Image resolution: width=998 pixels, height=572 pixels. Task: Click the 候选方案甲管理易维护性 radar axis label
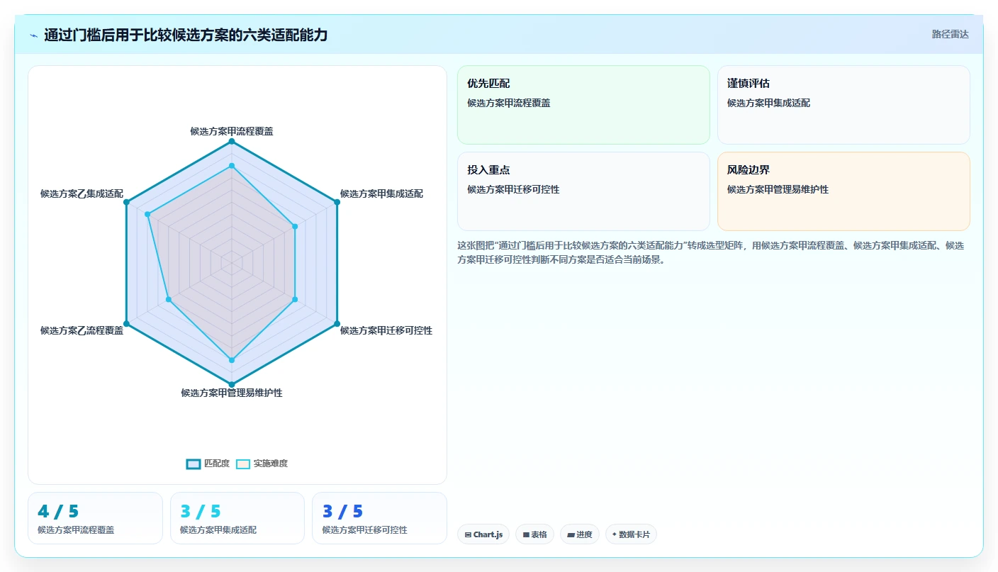coord(232,393)
